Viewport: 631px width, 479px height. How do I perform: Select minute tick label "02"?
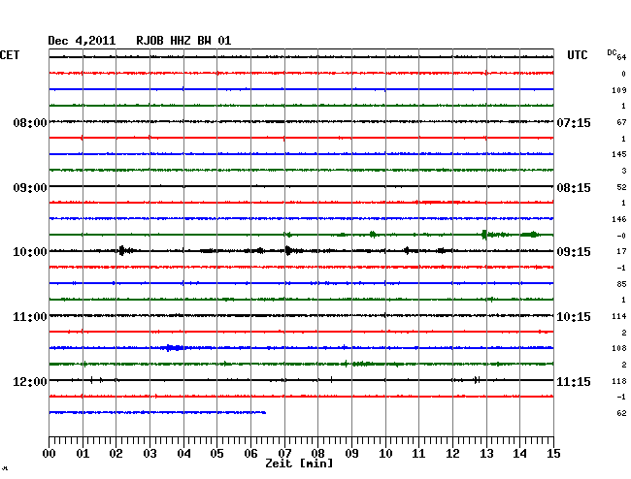coord(116,453)
